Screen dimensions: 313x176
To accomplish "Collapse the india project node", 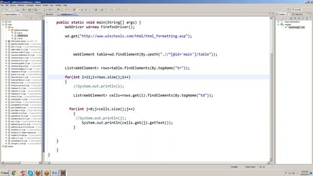I will (x=3, y=24).
